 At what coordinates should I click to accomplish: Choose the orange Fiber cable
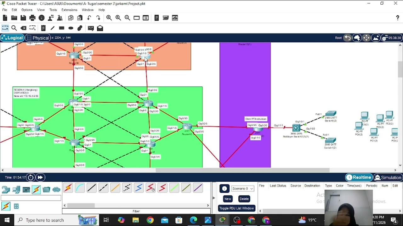tap(115, 188)
